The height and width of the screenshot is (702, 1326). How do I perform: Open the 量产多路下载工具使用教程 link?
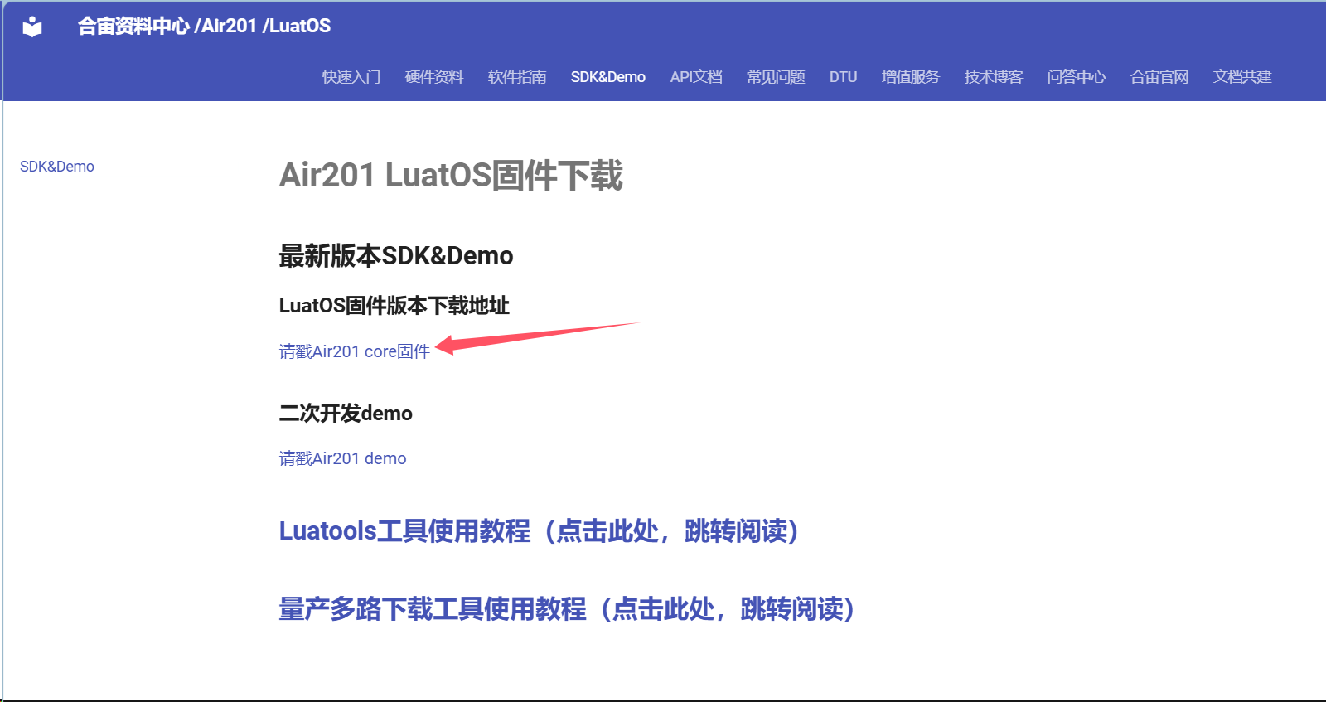(568, 609)
